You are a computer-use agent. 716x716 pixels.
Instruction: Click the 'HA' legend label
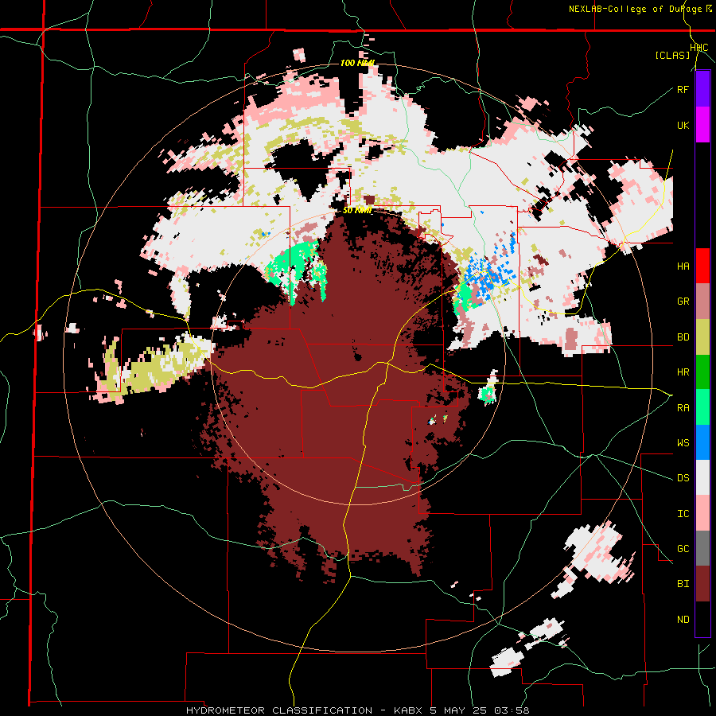point(683,267)
